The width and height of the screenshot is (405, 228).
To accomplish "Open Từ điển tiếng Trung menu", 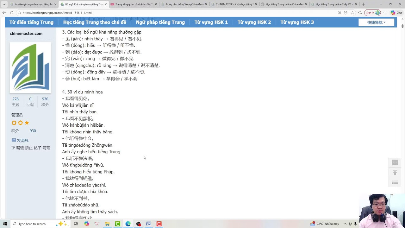I will (x=31, y=22).
